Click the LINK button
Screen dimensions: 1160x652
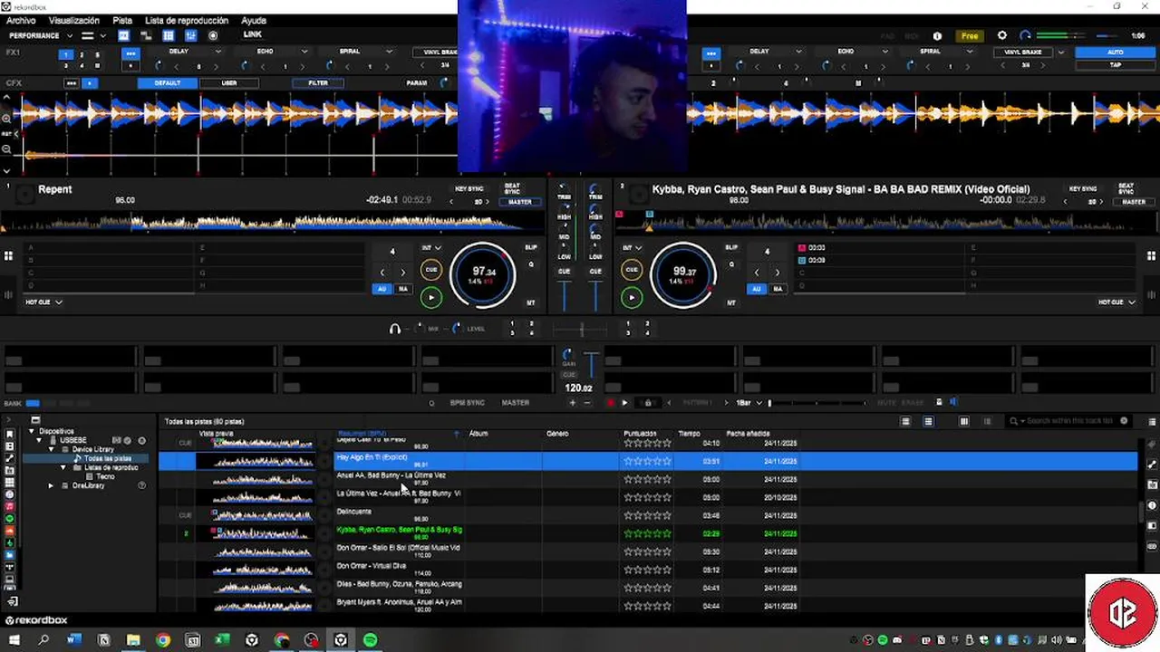[x=253, y=35]
